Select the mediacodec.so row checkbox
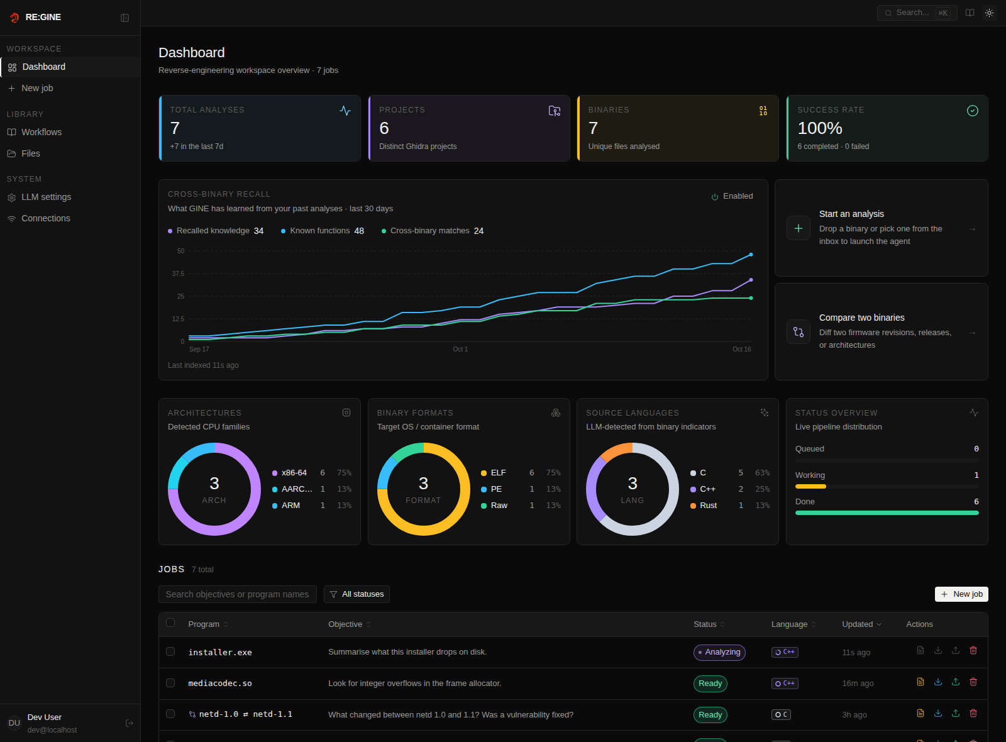 point(170,682)
